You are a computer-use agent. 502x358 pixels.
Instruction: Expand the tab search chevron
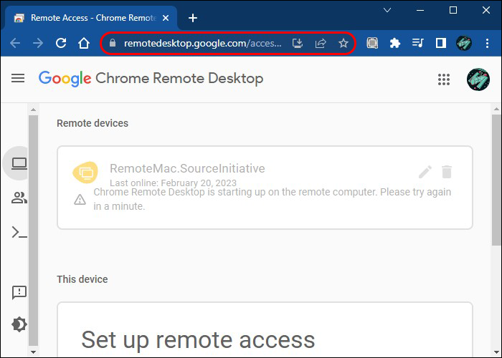387,11
